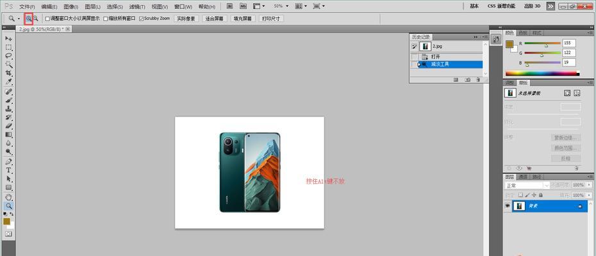Add pixel mask icon in Masks panel
This screenshot has height=256, width=596.
pos(567,93)
